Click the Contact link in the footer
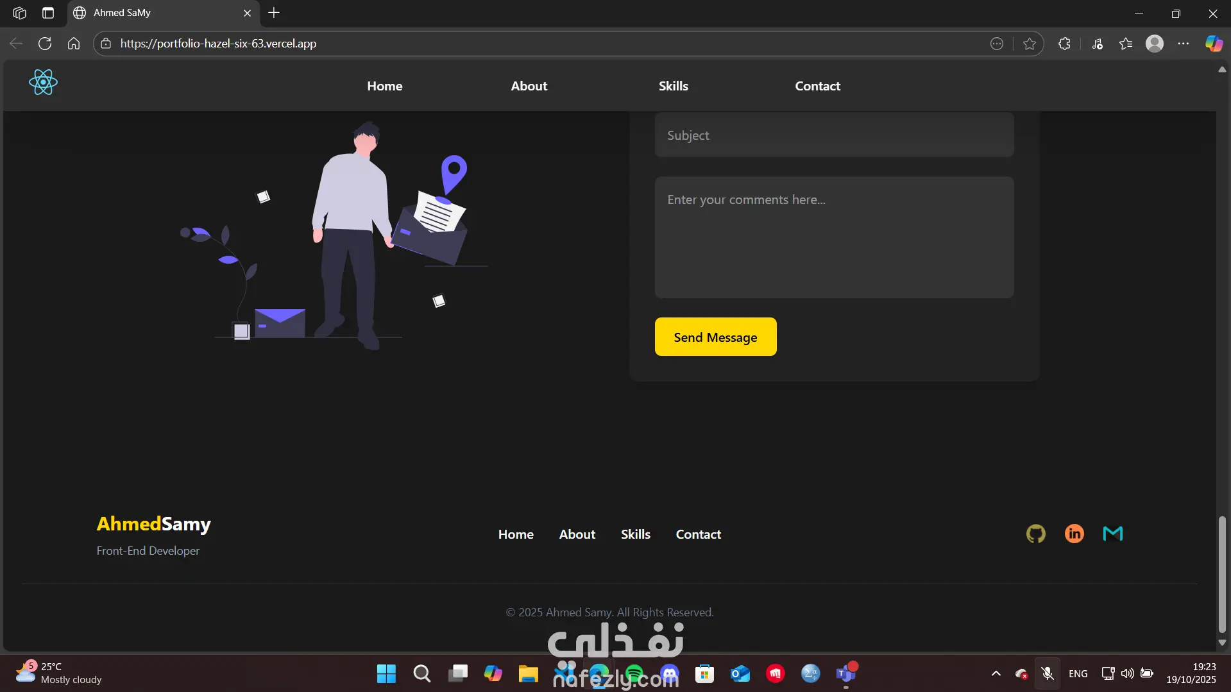 (x=699, y=534)
